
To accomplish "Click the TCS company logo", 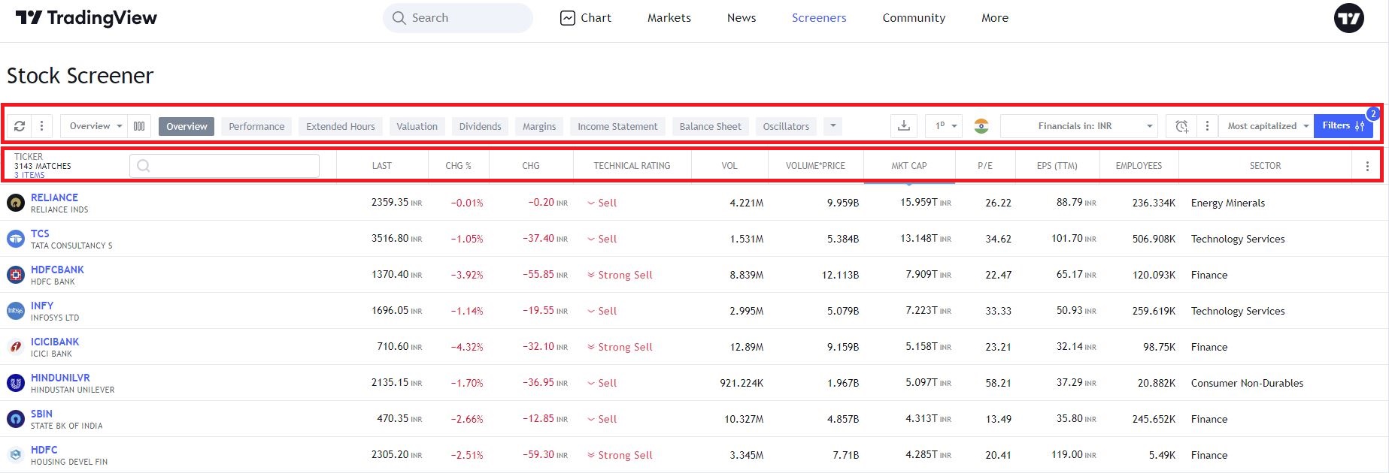I will [x=16, y=239].
